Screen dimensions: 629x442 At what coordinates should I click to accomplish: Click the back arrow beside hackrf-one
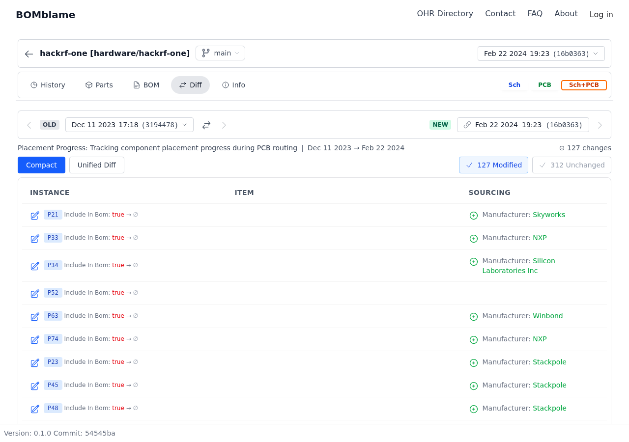29,54
